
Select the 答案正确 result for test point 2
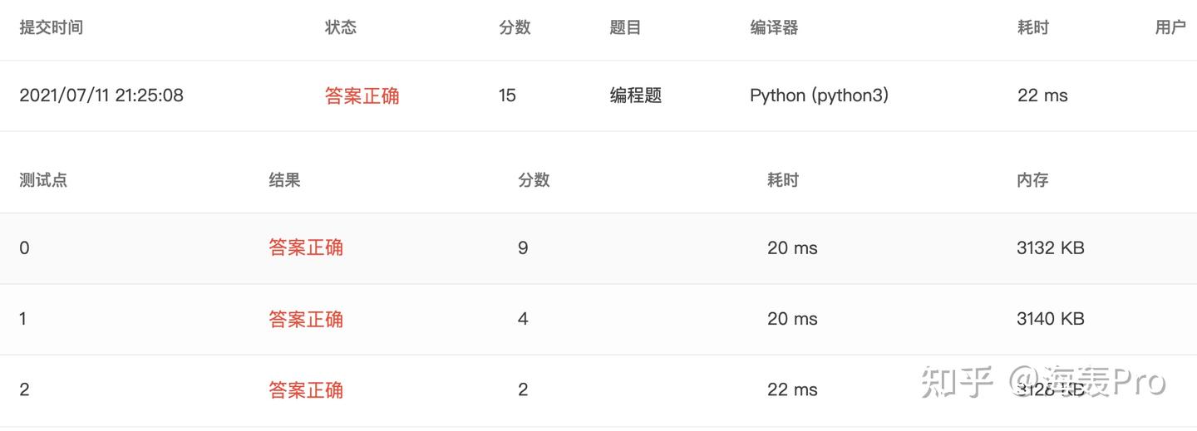[x=306, y=389]
